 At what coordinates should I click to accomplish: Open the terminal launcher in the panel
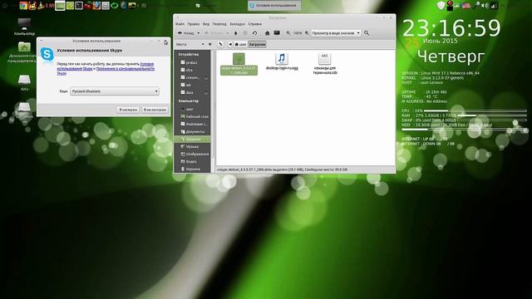tap(79, 6)
